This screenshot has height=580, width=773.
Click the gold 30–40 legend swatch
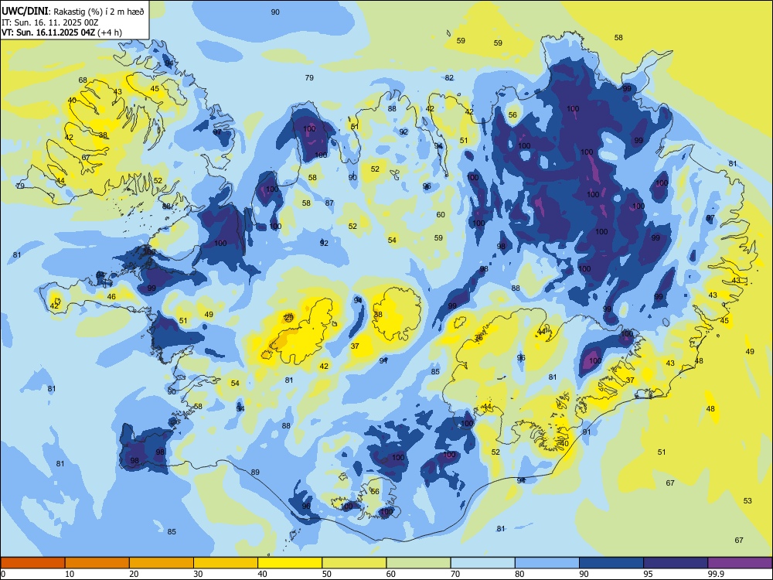[226, 563]
